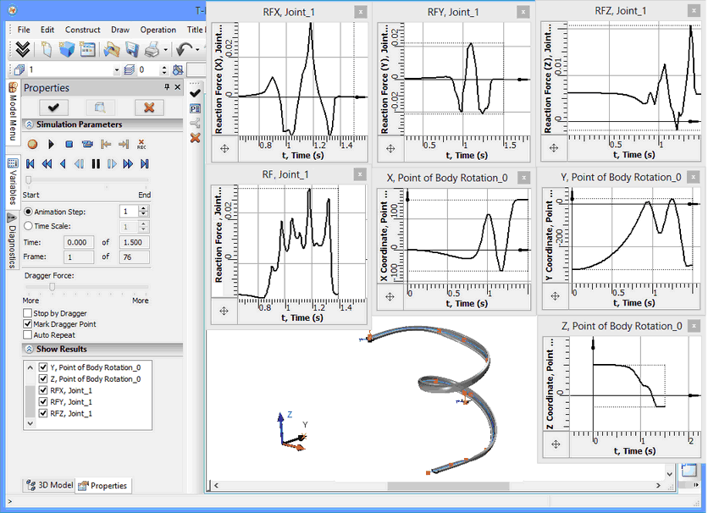This screenshot has width=708, height=513.
Task: Cancel with the red X button in Properties
Action: [x=149, y=107]
